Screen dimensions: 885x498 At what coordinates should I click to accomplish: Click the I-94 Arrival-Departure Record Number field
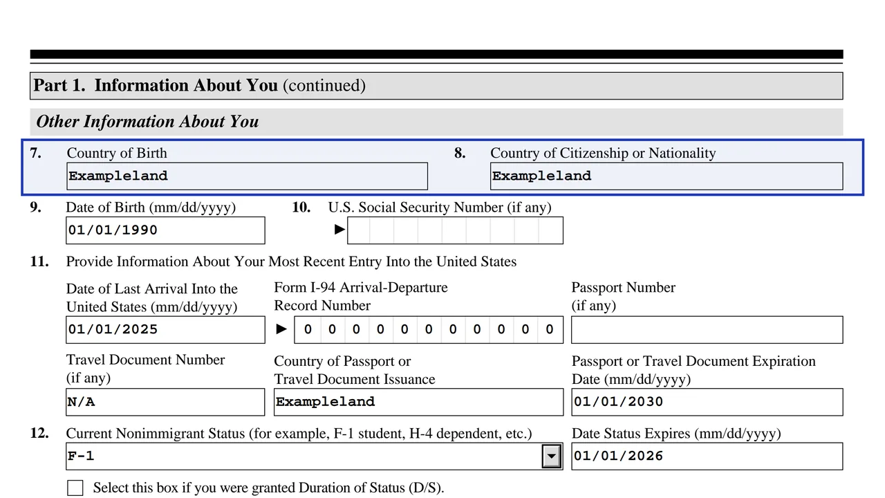(429, 330)
